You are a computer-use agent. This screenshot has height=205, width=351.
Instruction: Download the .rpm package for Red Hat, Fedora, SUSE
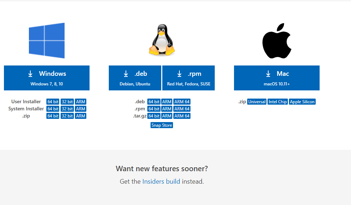click(x=188, y=78)
